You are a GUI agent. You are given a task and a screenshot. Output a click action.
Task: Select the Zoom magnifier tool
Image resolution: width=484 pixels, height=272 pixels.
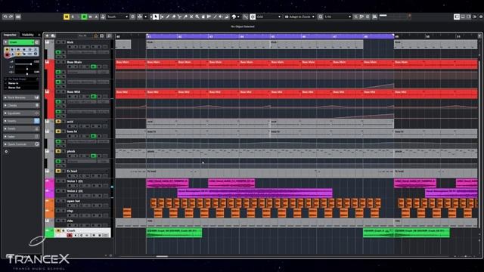point(197,17)
